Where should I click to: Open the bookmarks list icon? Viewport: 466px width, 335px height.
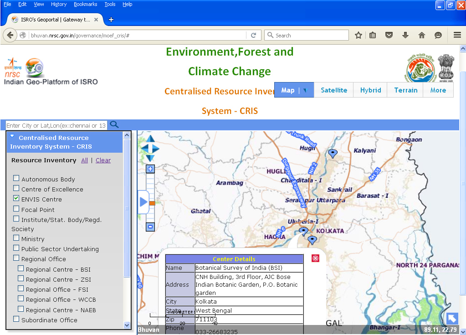[373, 36]
